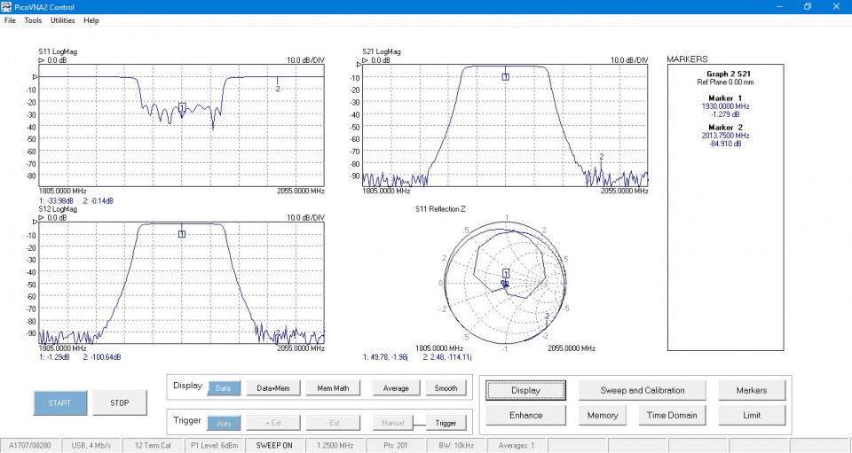Enable Mem Math display mode

(x=334, y=387)
